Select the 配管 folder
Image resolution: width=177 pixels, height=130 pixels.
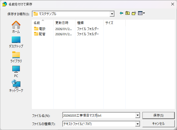pyautogui.click(x=40, y=34)
